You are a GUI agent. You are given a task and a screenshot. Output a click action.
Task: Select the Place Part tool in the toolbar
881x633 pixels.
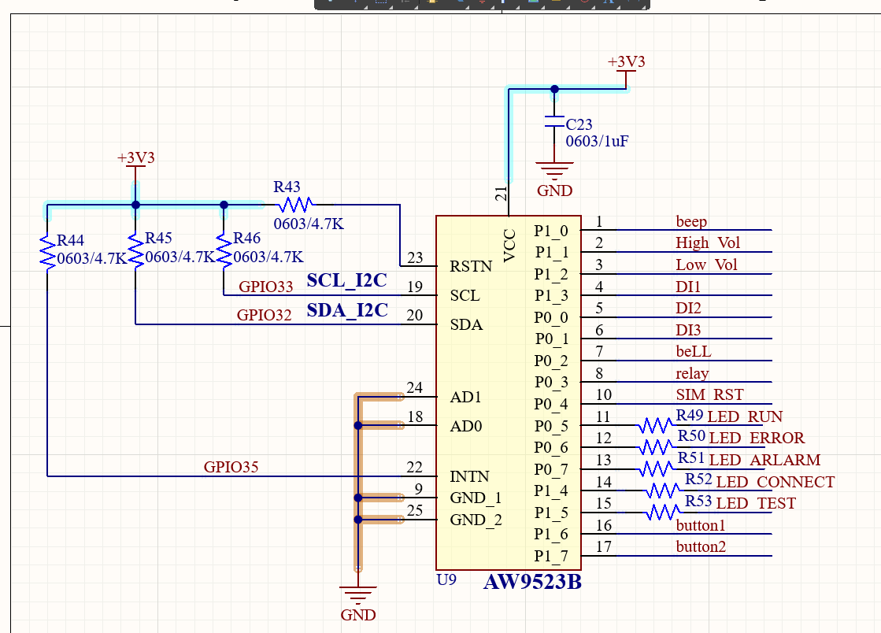(431, 4)
